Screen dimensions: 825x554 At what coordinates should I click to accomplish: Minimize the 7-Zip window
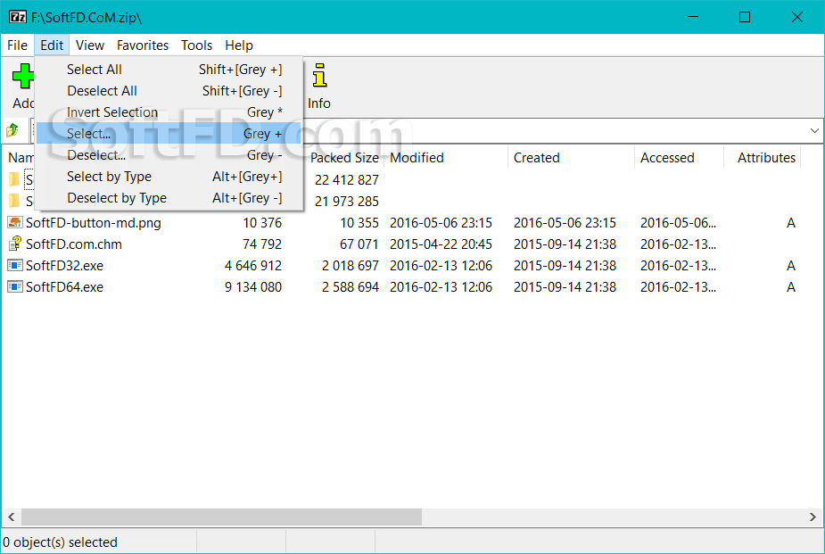pos(693,17)
